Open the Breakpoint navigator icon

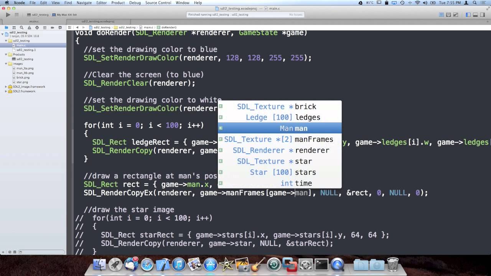tap(52, 28)
